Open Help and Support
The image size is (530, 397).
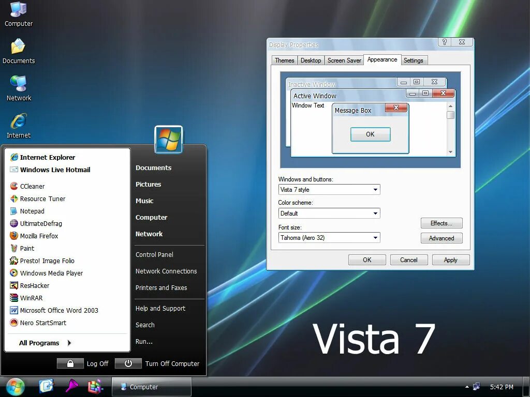160,308
